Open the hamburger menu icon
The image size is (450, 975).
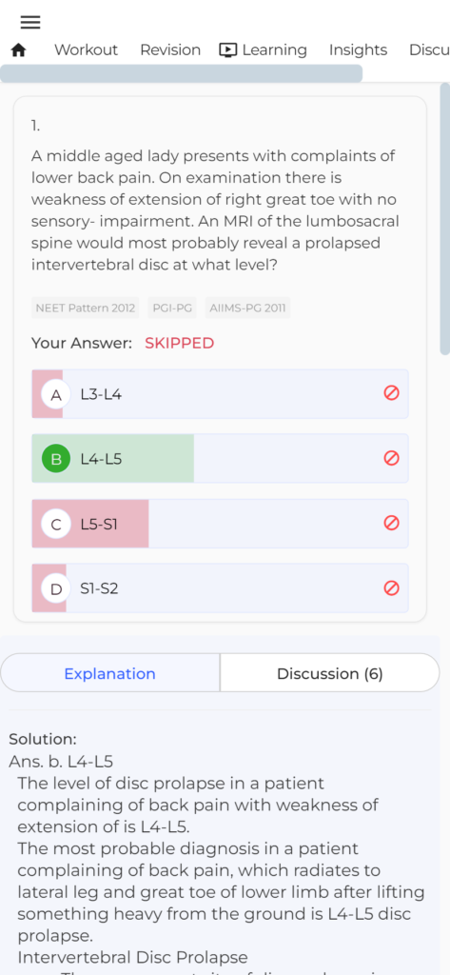pos(29,23)
